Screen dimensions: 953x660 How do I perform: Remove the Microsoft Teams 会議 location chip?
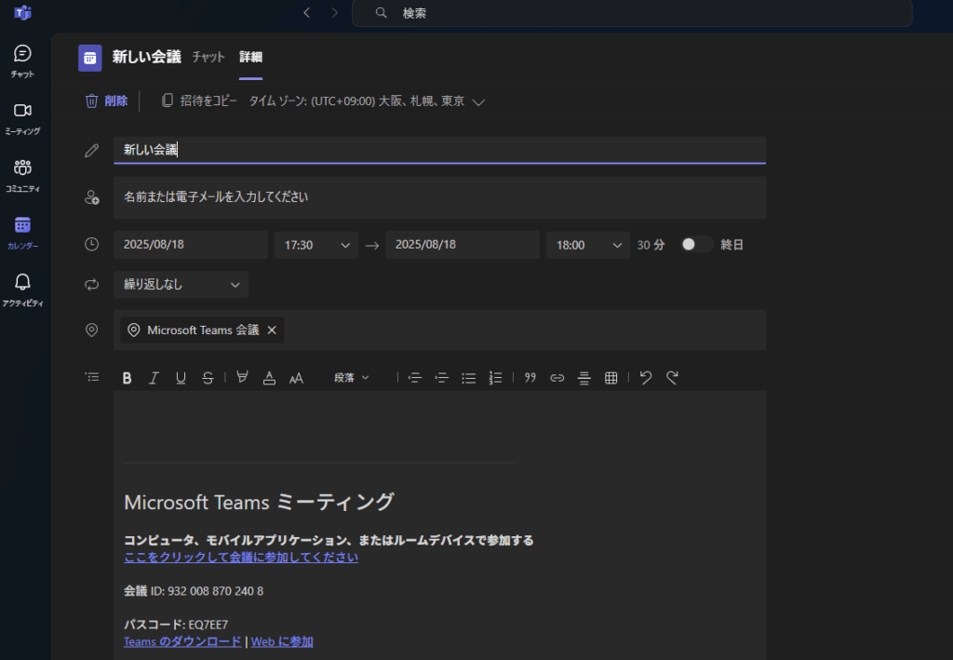click(272, 330)
